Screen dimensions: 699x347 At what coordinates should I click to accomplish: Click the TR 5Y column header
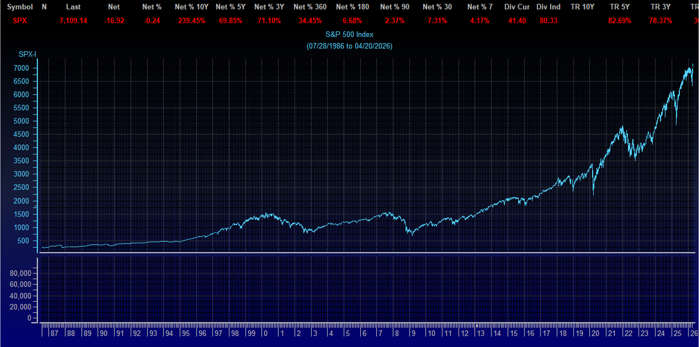coord(620,7)
